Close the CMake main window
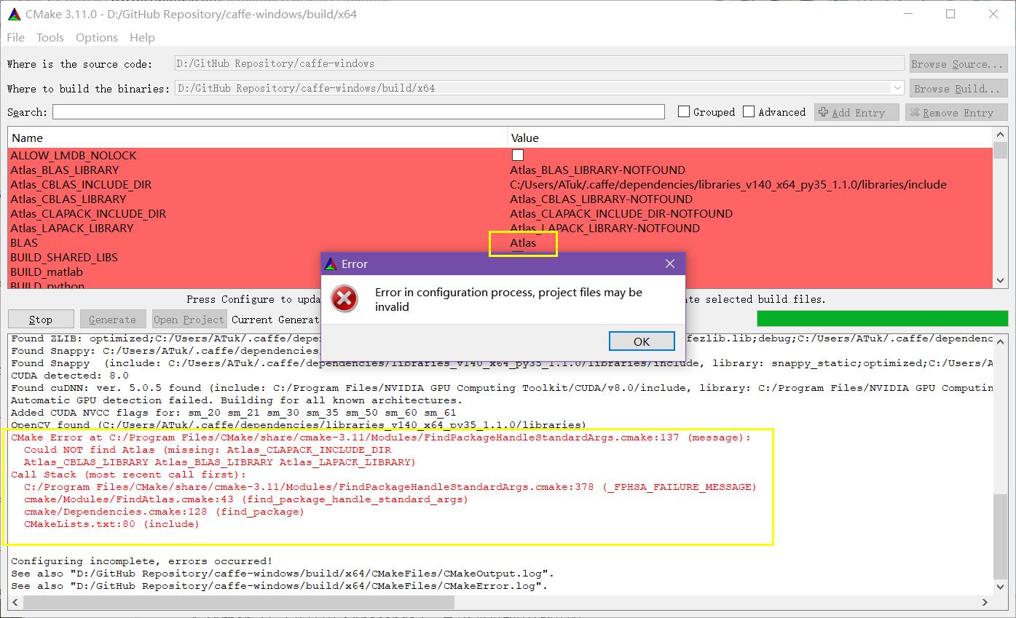Viewport: 1016px width, 618px height. [995, 14]
